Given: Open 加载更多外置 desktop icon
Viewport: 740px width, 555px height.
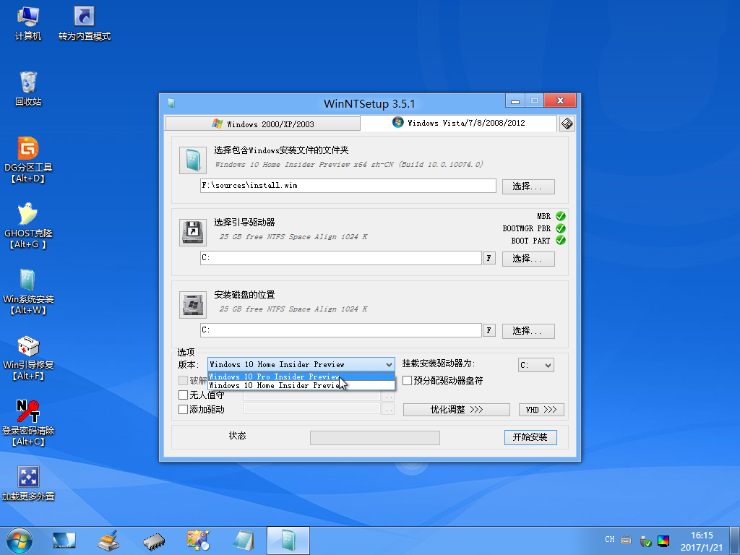Looking at the screenshot, I should pos(28,483).
